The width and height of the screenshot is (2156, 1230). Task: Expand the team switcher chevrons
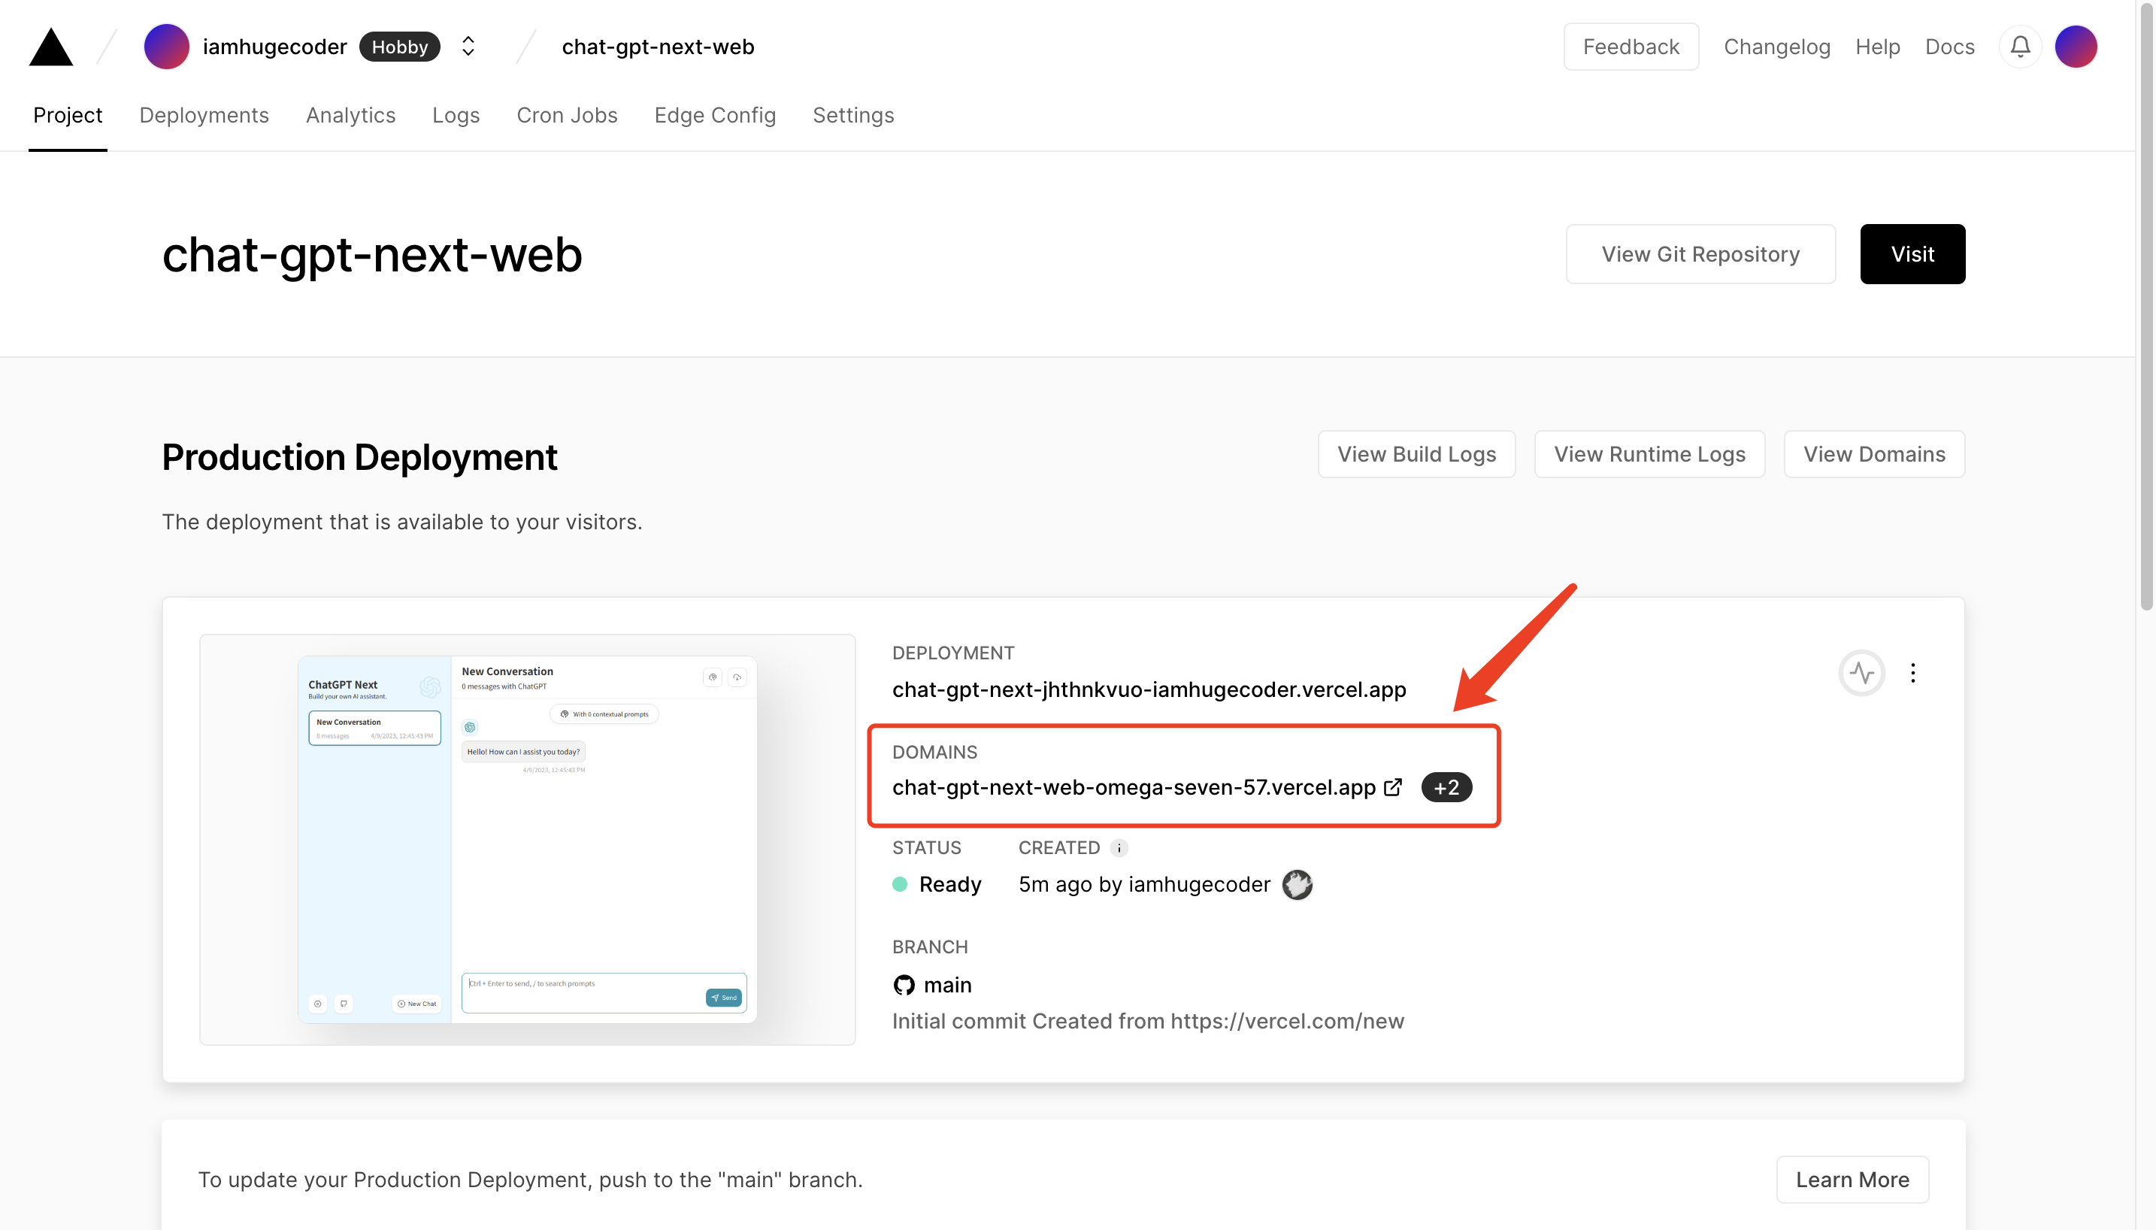468,47
